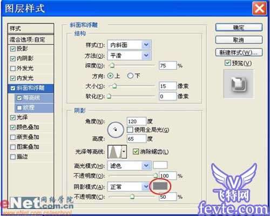Open the 样式 dropdown showing 内斜面
The image size is (270, 216).
[x=130, y=45]
